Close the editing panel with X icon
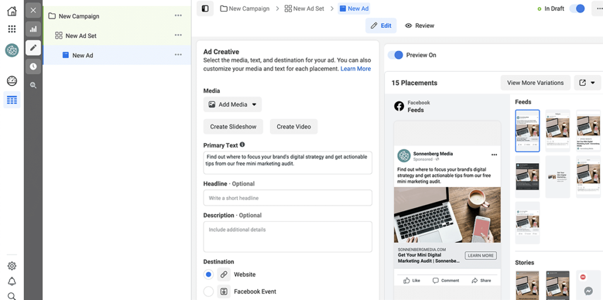 tap(33, 10)
